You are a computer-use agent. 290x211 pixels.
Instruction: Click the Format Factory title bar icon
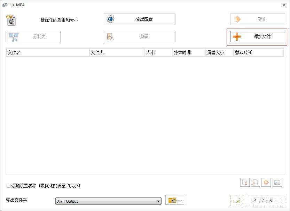coord(5,5)
